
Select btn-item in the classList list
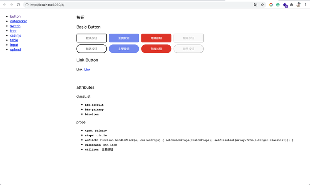click(x=92, y=114)
